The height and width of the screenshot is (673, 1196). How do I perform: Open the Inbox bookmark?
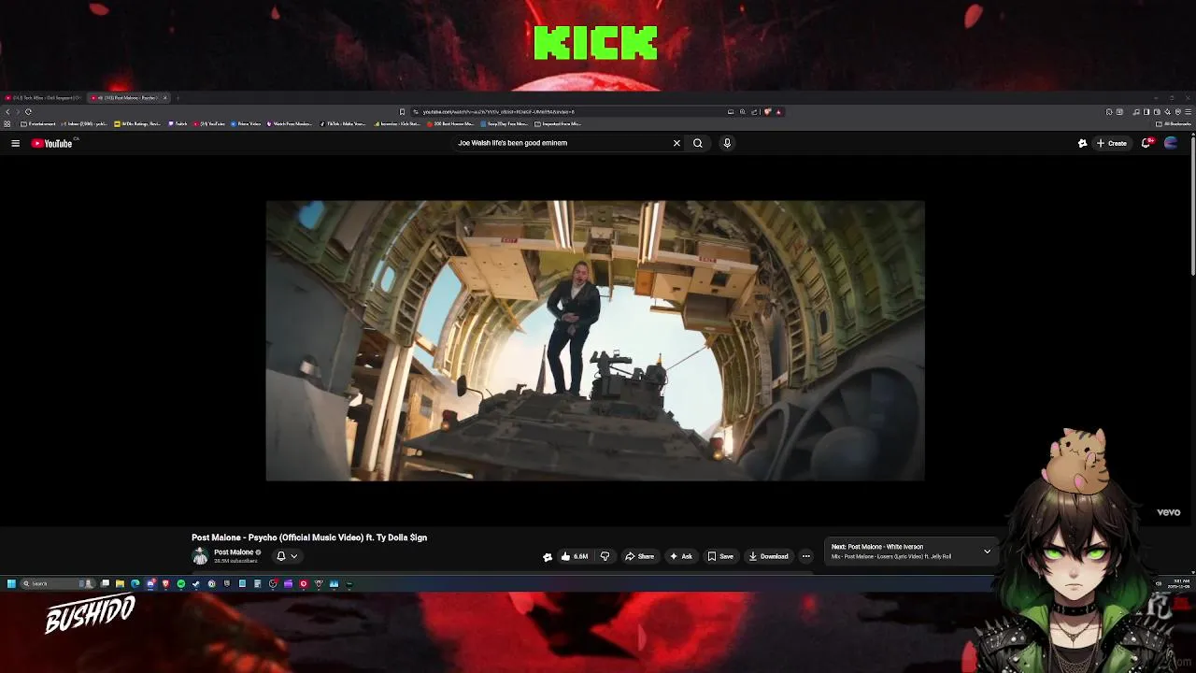(85, 123)
